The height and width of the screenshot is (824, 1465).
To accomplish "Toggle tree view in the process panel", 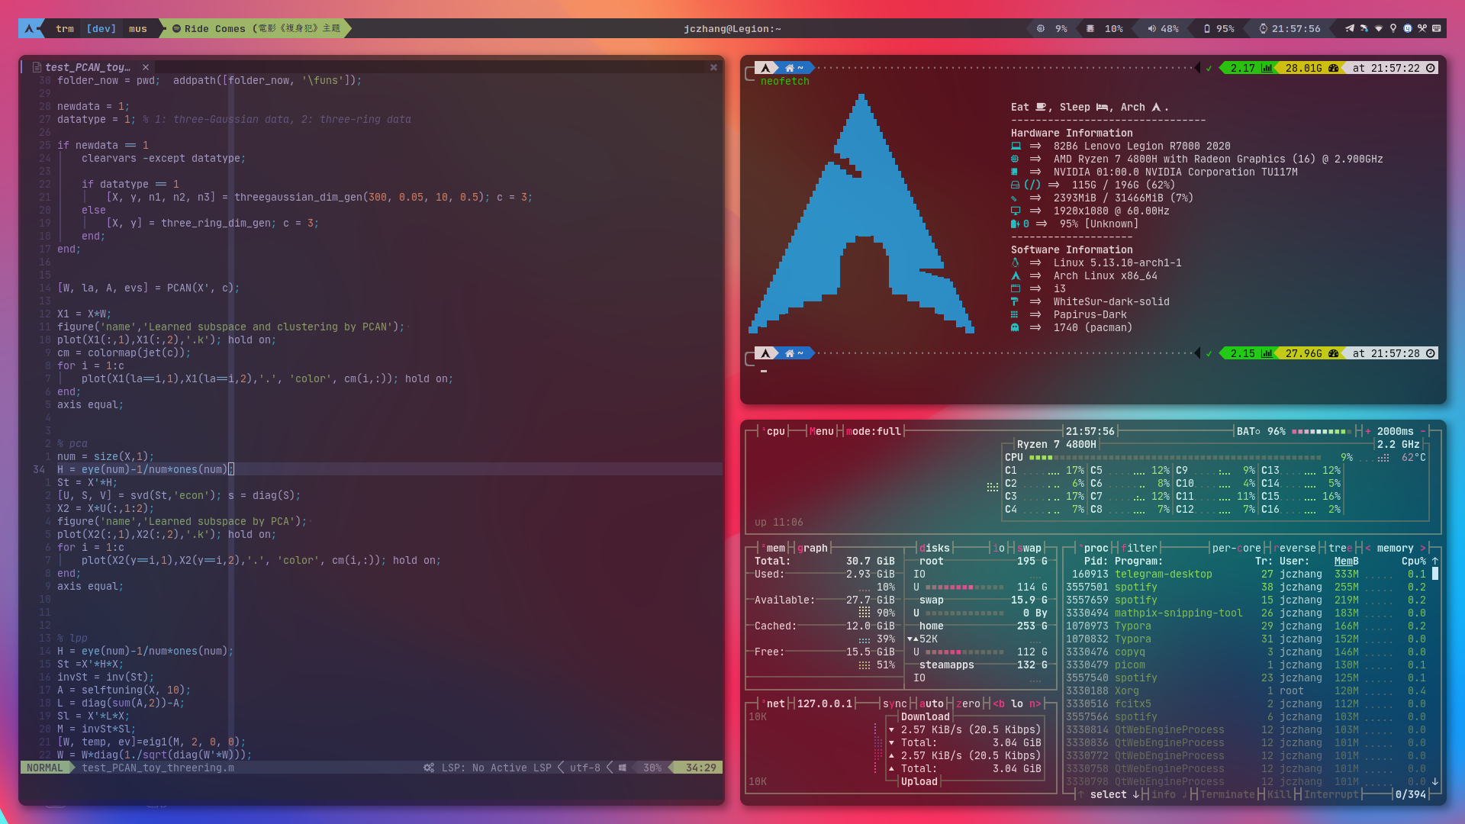I will click(x=1340, y=548).
